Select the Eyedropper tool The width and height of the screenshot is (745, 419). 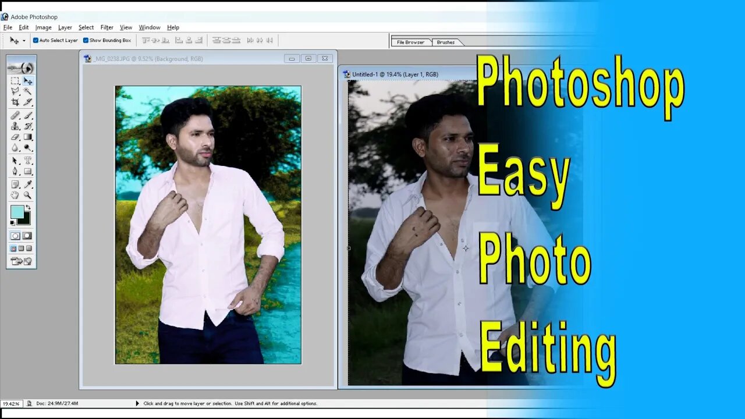click(27, 184)
